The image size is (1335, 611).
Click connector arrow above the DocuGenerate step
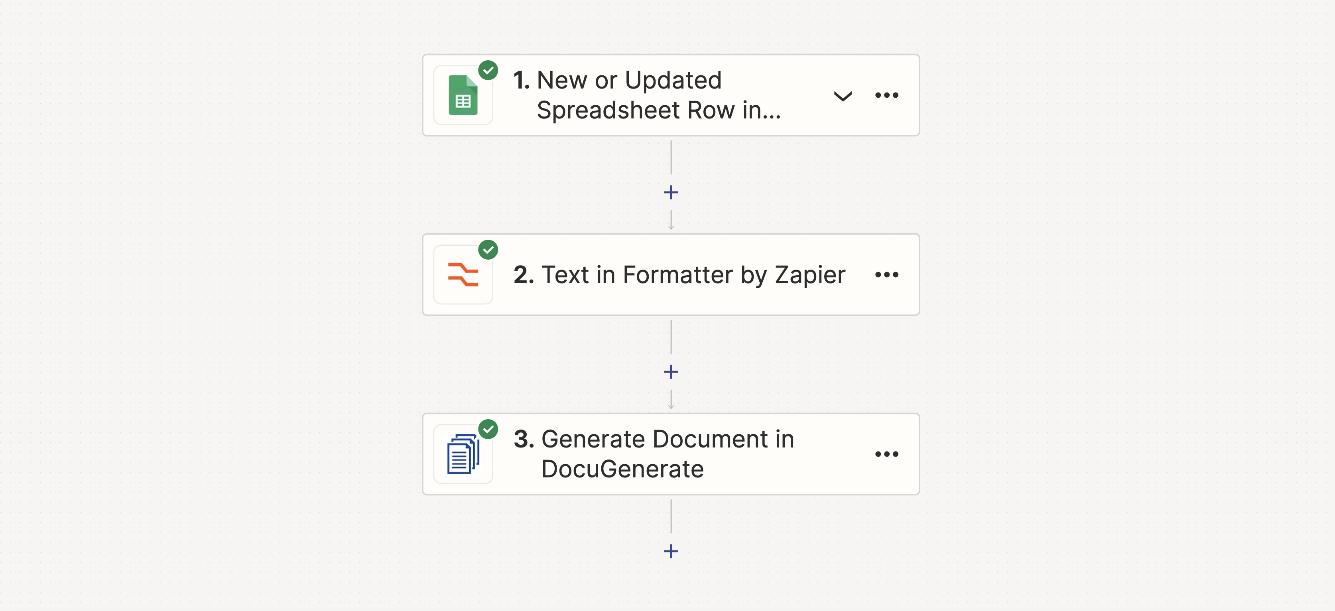pyautogui.click(x=671, y=399)
